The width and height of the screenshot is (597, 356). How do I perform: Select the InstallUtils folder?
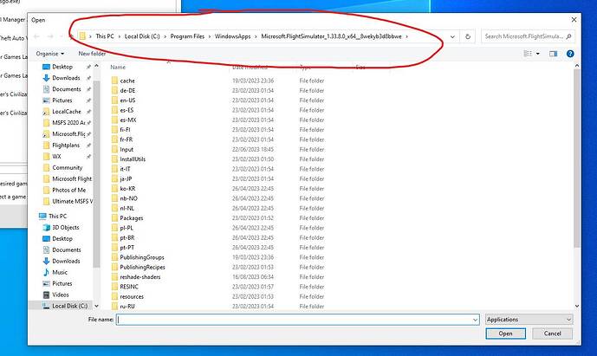pyautogui.click(x=133, y=159)
